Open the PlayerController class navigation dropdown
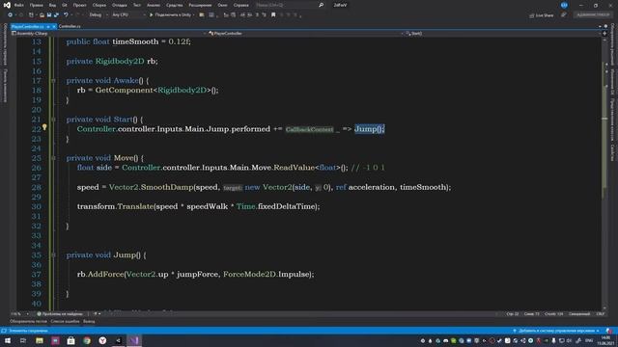618x347 pixels. coord(305,34)
